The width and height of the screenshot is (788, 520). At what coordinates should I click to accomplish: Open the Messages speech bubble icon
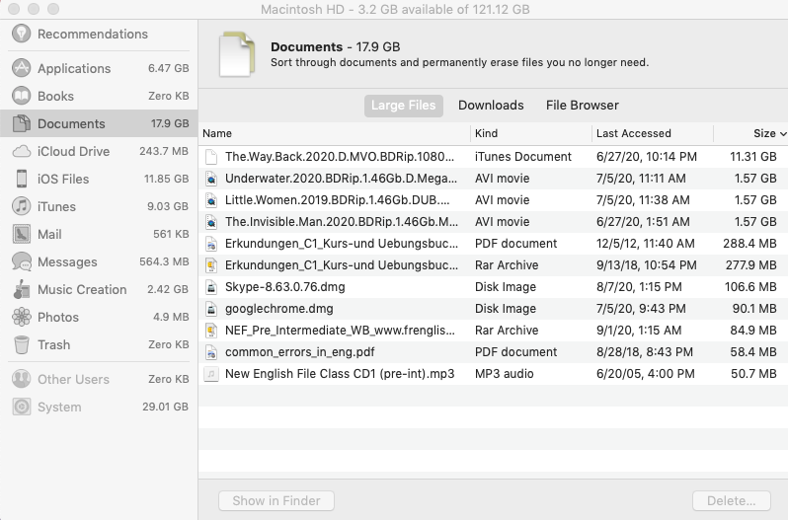(x=21, y=261)
